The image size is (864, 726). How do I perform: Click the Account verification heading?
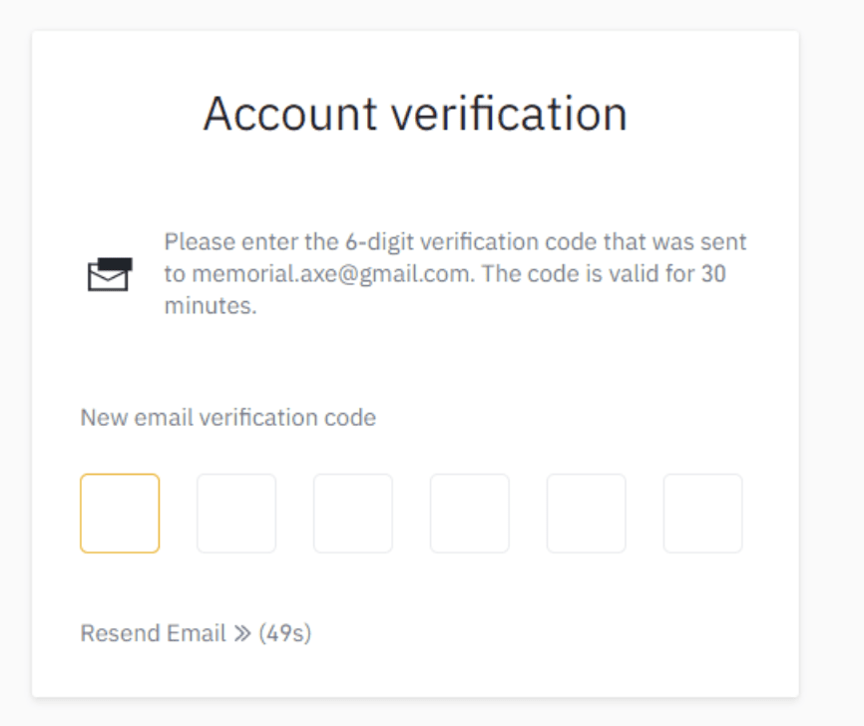(x=415, y=114)
